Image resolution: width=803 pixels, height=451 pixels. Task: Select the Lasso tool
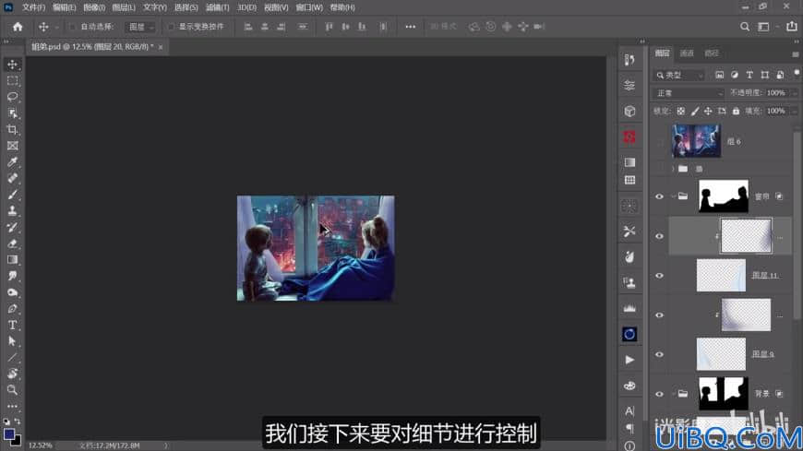tap(12, 97)
